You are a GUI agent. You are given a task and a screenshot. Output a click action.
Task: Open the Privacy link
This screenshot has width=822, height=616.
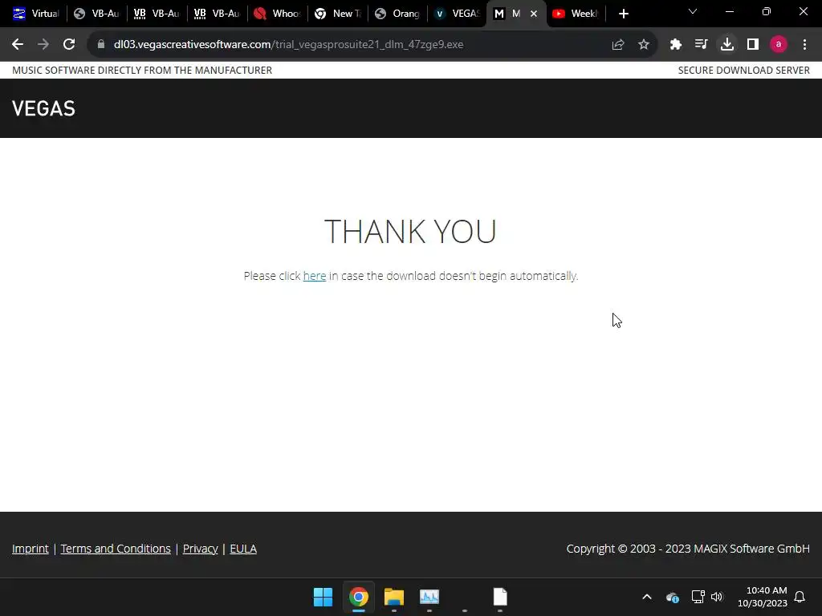tap(200, 549)
